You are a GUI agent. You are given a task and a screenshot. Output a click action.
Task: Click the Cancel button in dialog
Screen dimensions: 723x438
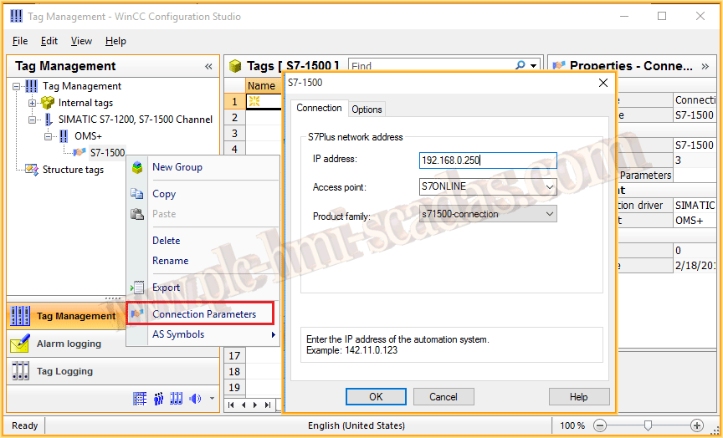(x=443, y=397)
